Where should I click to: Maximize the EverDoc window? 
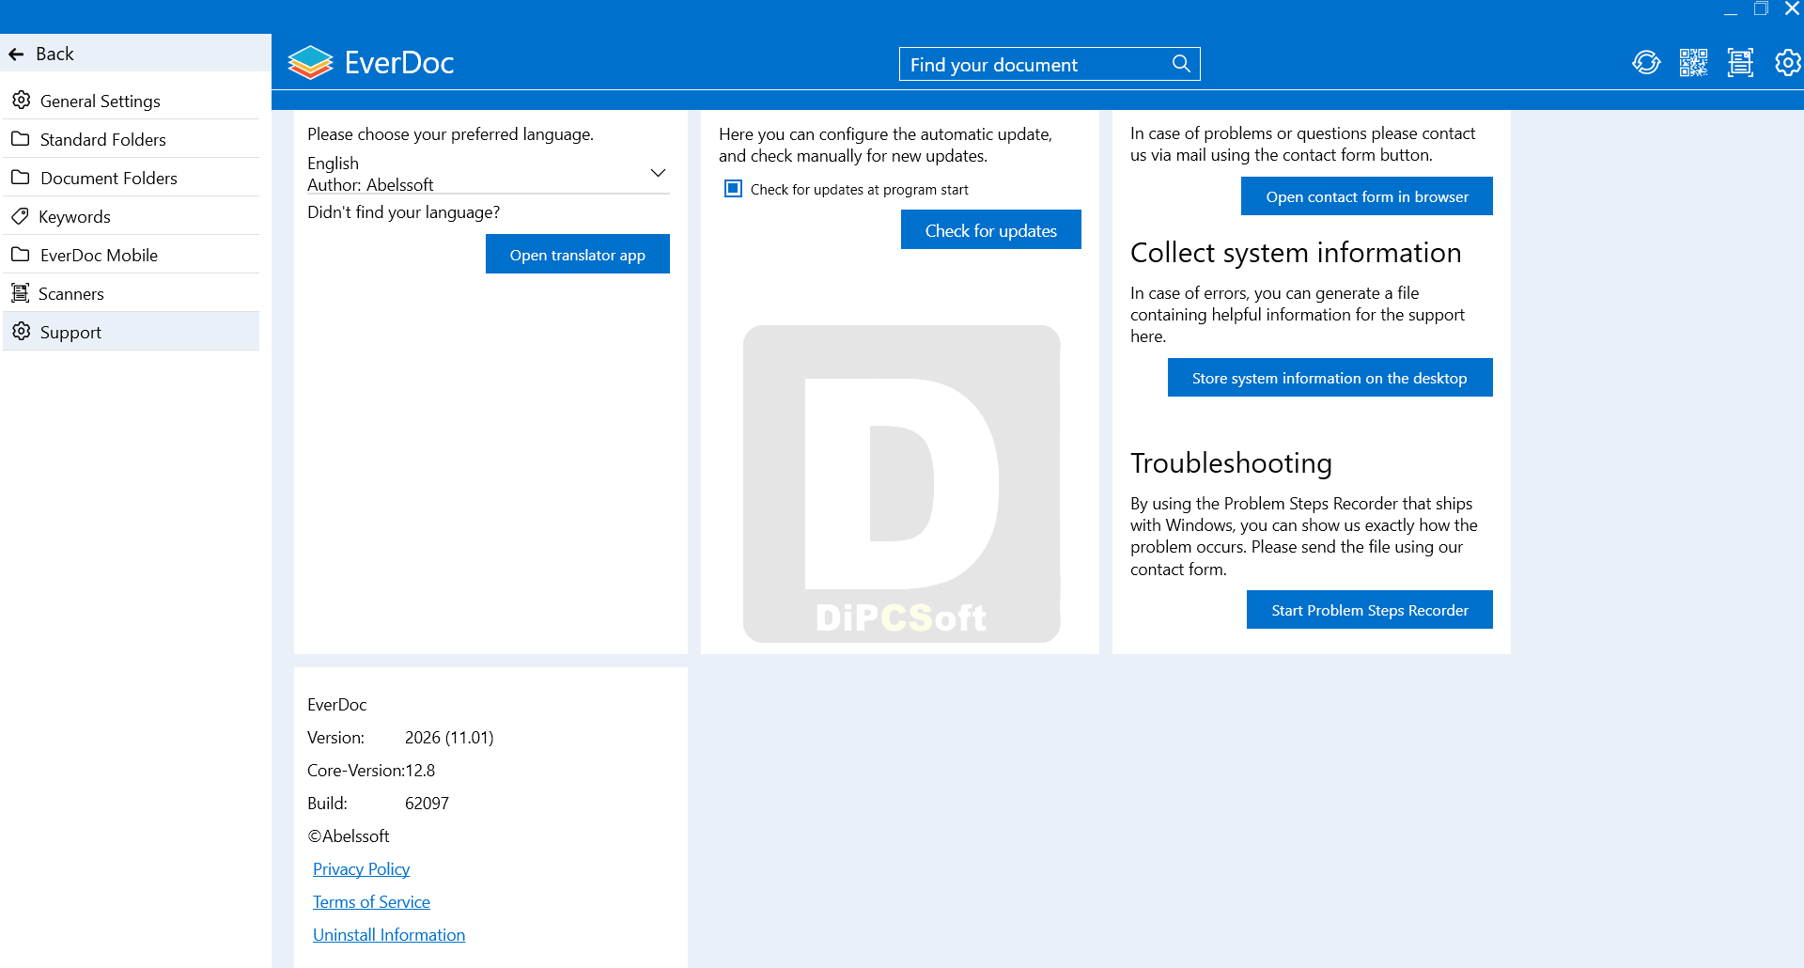pyautogui.click(x=1761, y=9)
